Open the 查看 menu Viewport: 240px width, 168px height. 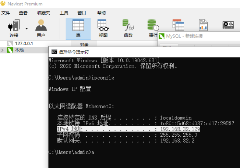point(23,13)
